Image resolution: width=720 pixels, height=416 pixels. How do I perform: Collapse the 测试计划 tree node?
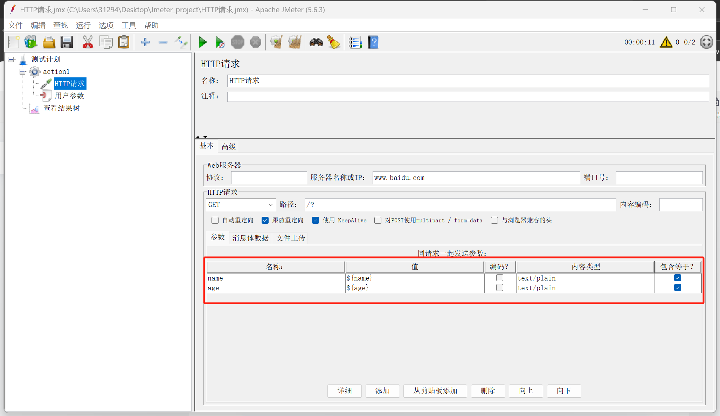(11, 60)
